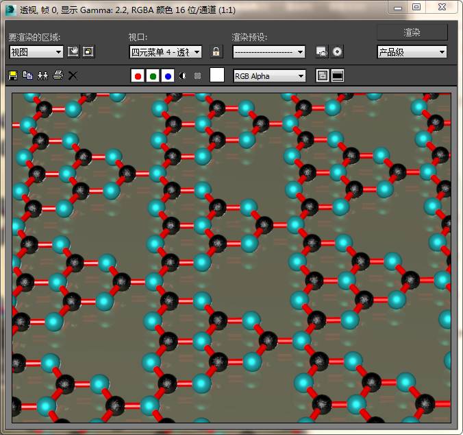Viewport: 463px width, 435px height.
Task: Maximize the rendered frame window
Action: coord(416,7)
